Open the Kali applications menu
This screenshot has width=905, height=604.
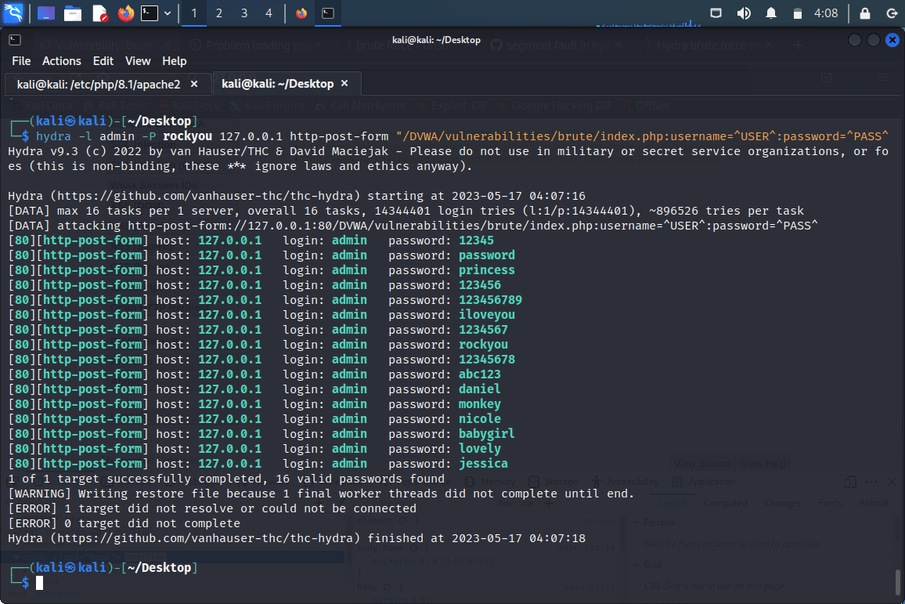[13, 13]
